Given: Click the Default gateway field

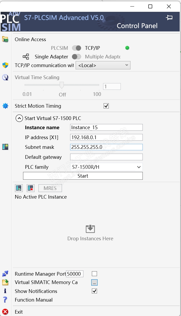Looking at the screenshot, I should click(106, 157).
